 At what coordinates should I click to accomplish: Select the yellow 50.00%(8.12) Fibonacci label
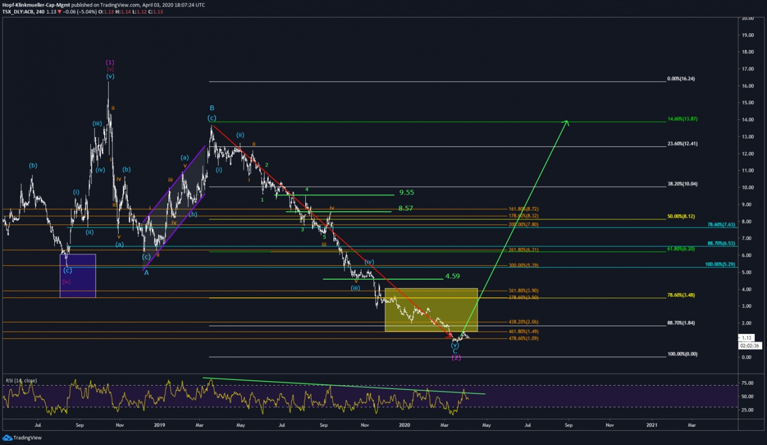(x=681, y=216)
